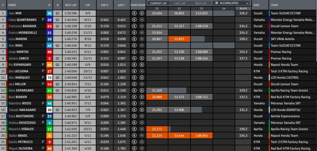
Task: Click Marini's orange S2 time 52.835
Action: pyautogui.click(x=179, y=39)
